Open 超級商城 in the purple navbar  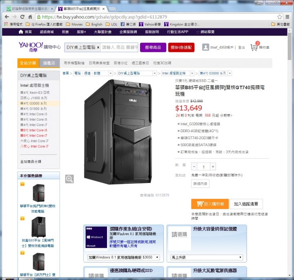click(x=47, y=32)
